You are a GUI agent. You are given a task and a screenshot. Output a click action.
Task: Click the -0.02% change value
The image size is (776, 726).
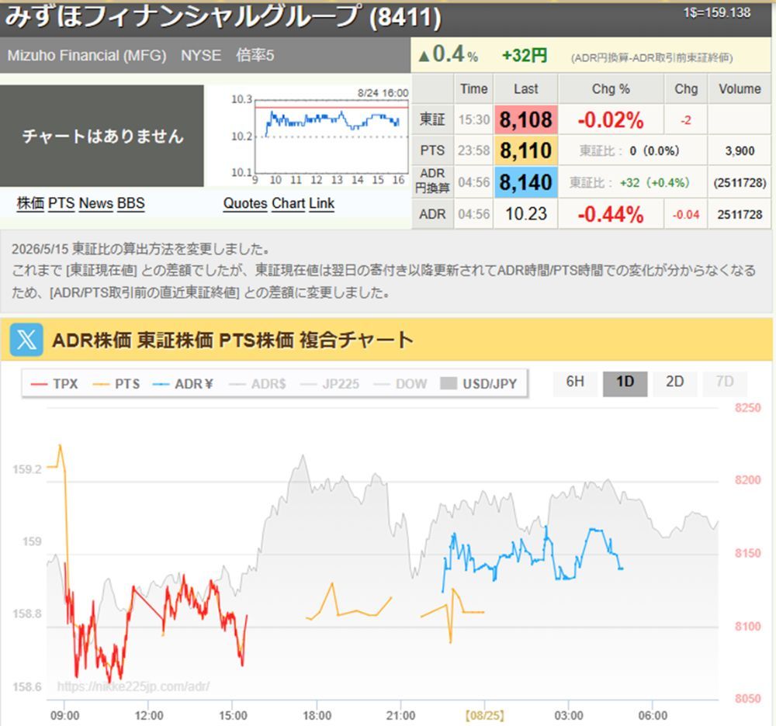611,120
